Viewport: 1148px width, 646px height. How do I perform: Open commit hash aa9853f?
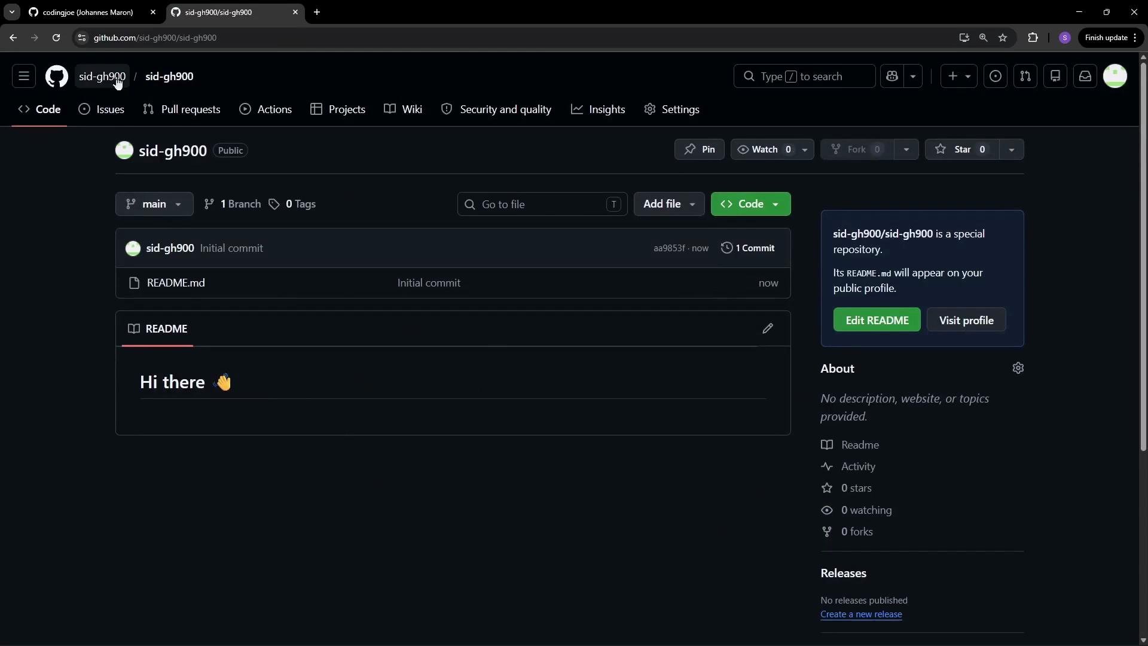coord(669,248)
